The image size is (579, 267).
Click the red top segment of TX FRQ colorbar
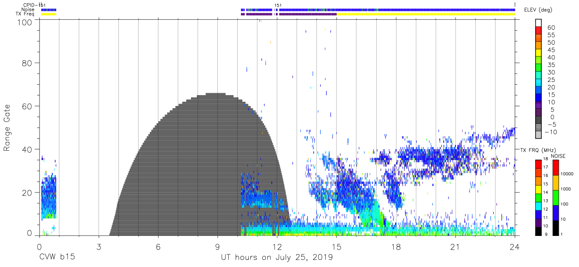pos(538,164)
